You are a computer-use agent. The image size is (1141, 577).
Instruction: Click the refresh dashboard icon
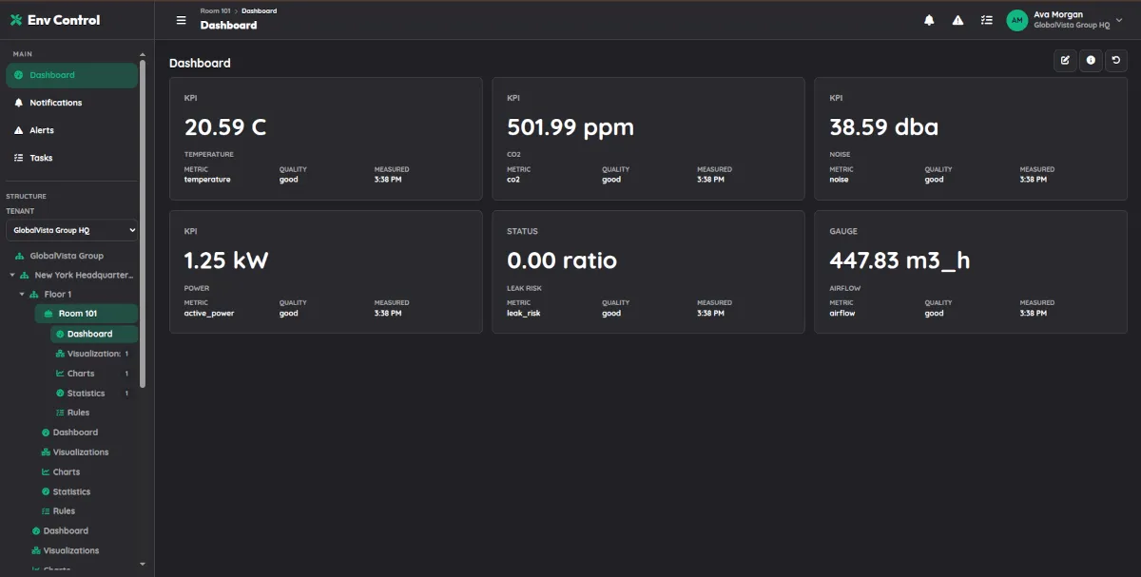point(1116,61)
